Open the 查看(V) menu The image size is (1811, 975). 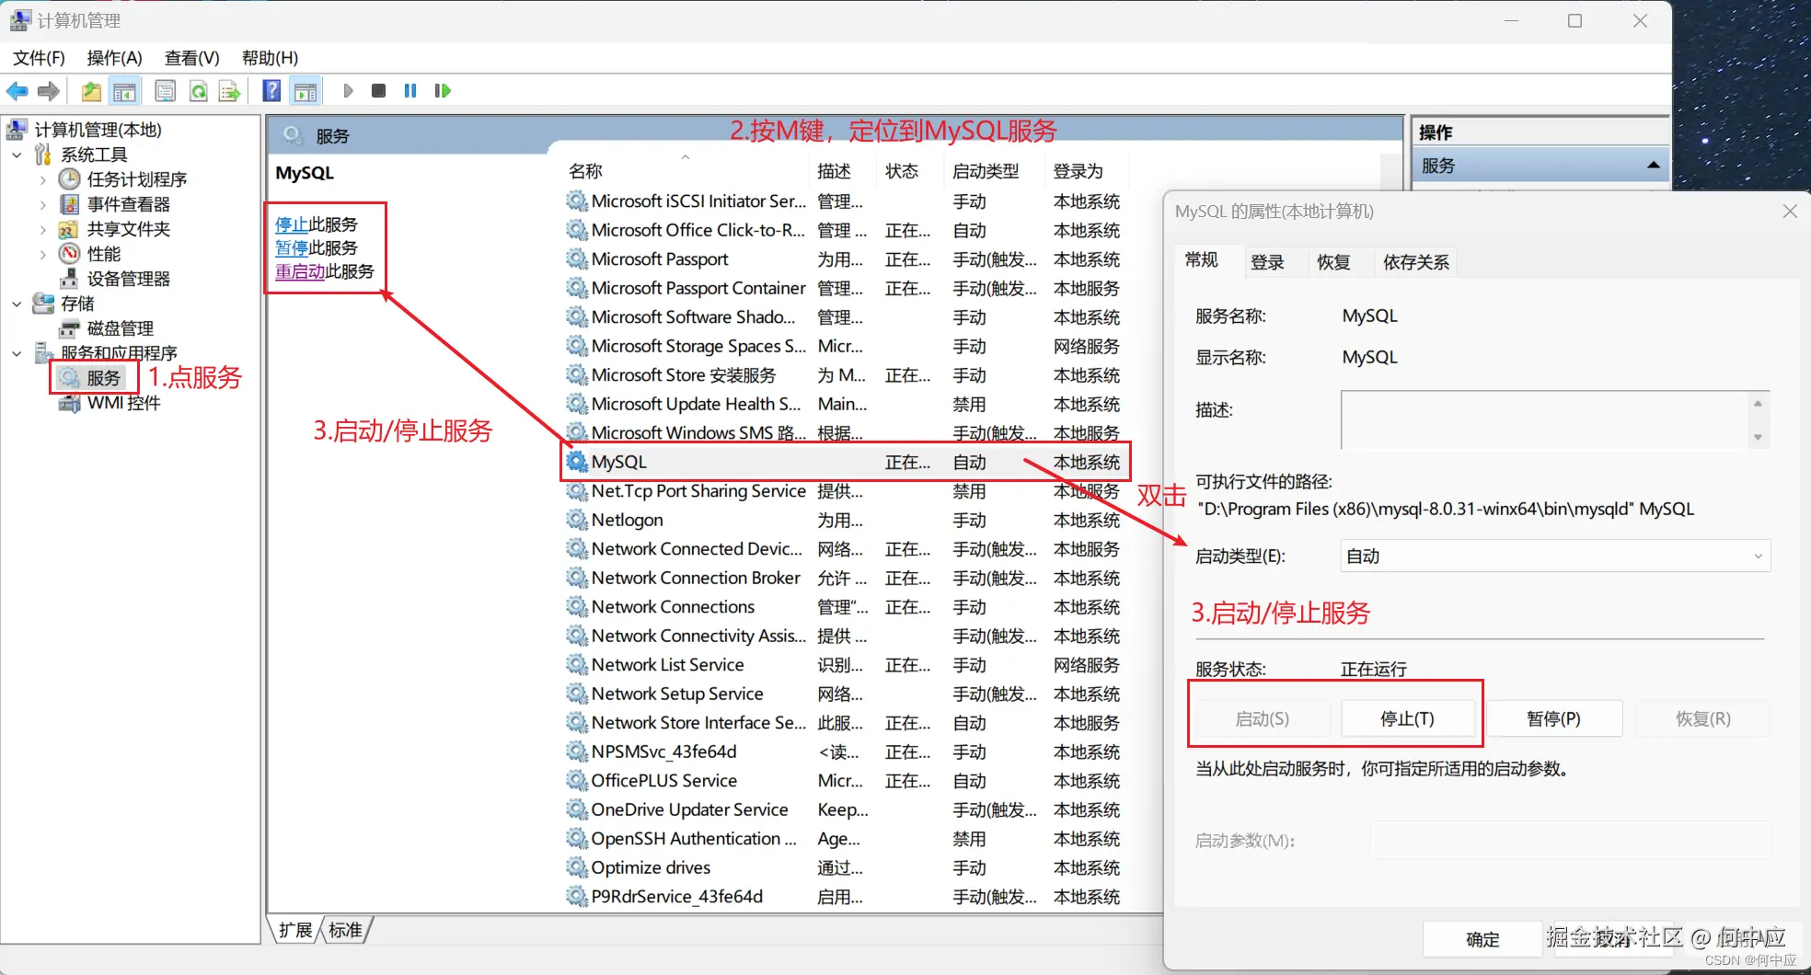click(192, 58)
